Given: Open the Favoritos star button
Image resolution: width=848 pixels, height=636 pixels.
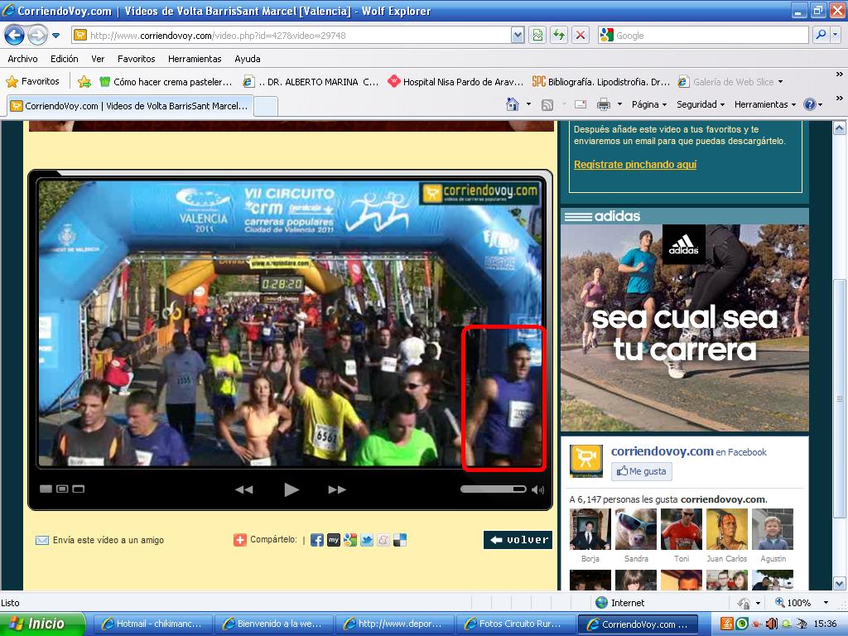Looking at the screenshot, I should pyautogui.click(x=32, y=82).
